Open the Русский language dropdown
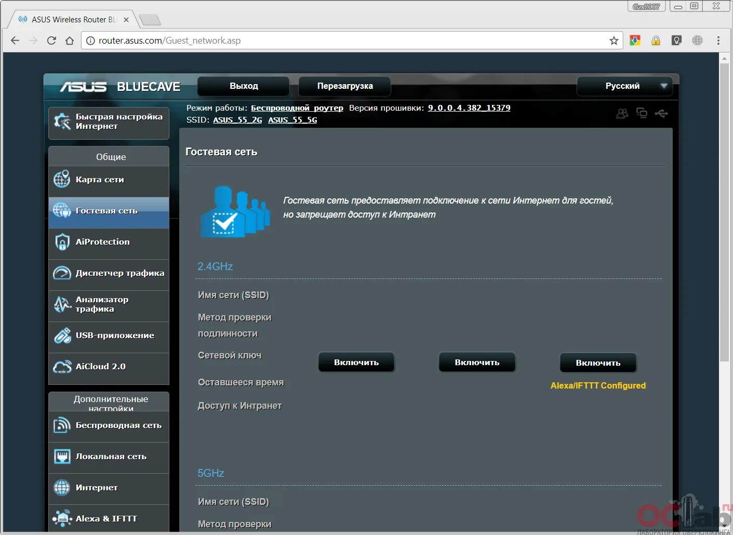Screen dimensions: 733x535 624,86
